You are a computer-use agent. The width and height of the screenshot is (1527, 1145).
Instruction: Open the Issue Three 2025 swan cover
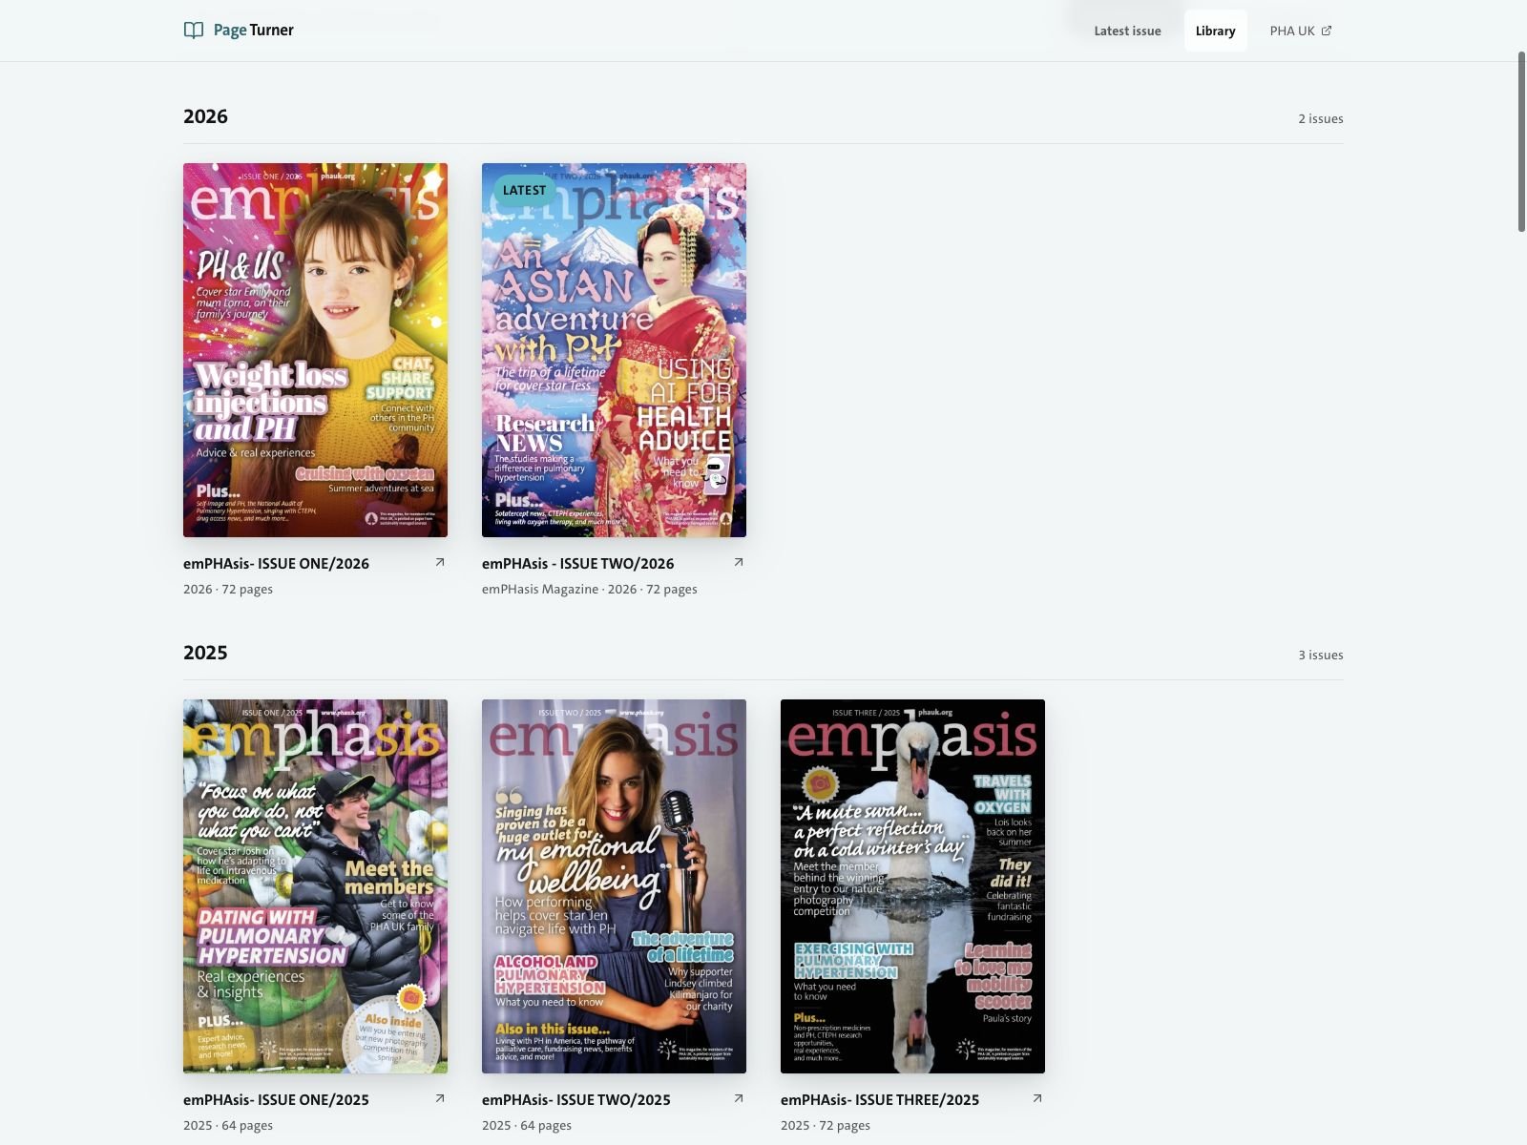coord(912,886)
